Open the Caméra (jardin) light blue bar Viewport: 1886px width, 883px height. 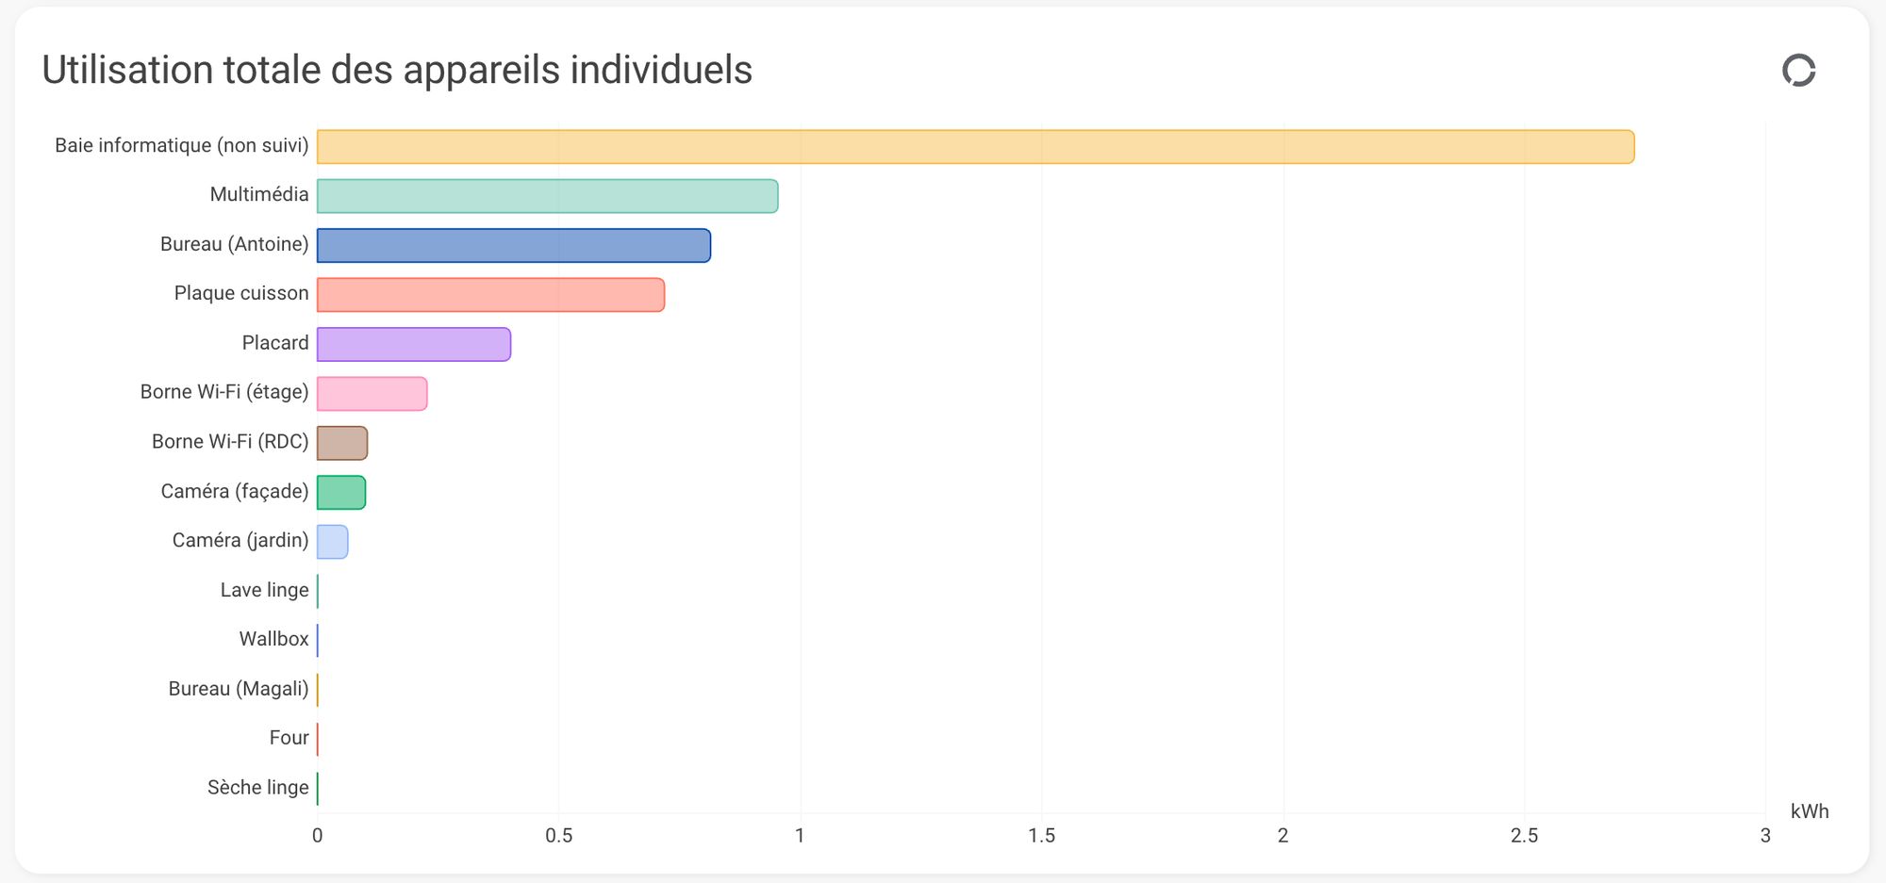point(333,542)
